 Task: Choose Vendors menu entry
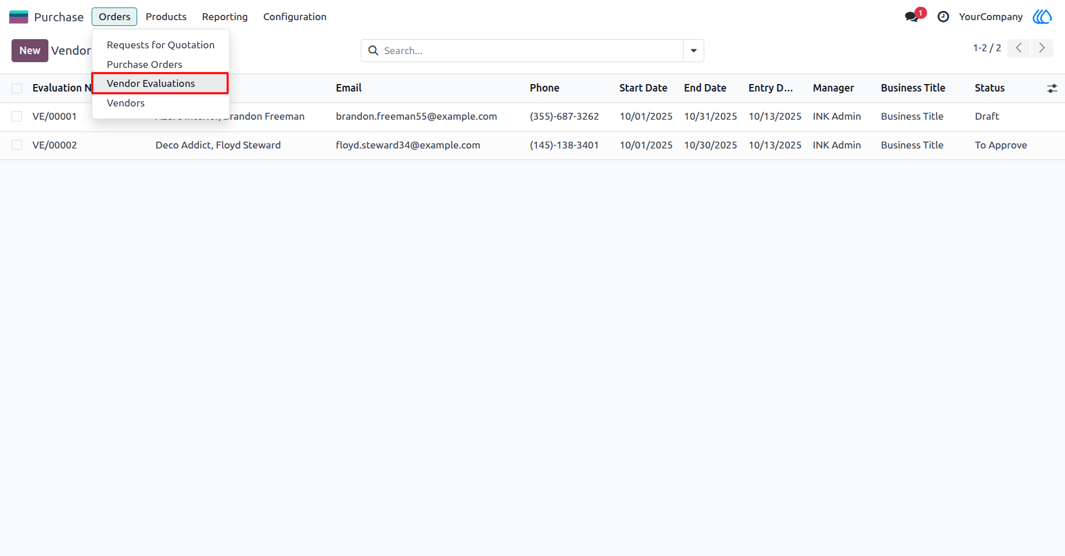161,103
